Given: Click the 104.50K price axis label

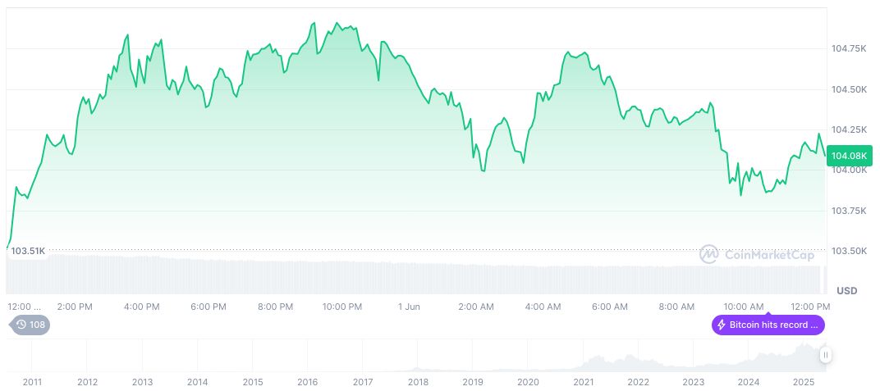Looking at the screenshot, I should pos(849,89).
